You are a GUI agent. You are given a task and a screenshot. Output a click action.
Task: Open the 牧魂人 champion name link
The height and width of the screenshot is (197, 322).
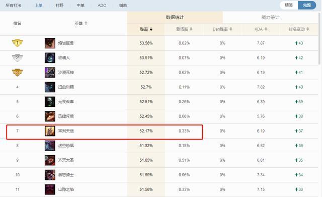coord(64,58)
